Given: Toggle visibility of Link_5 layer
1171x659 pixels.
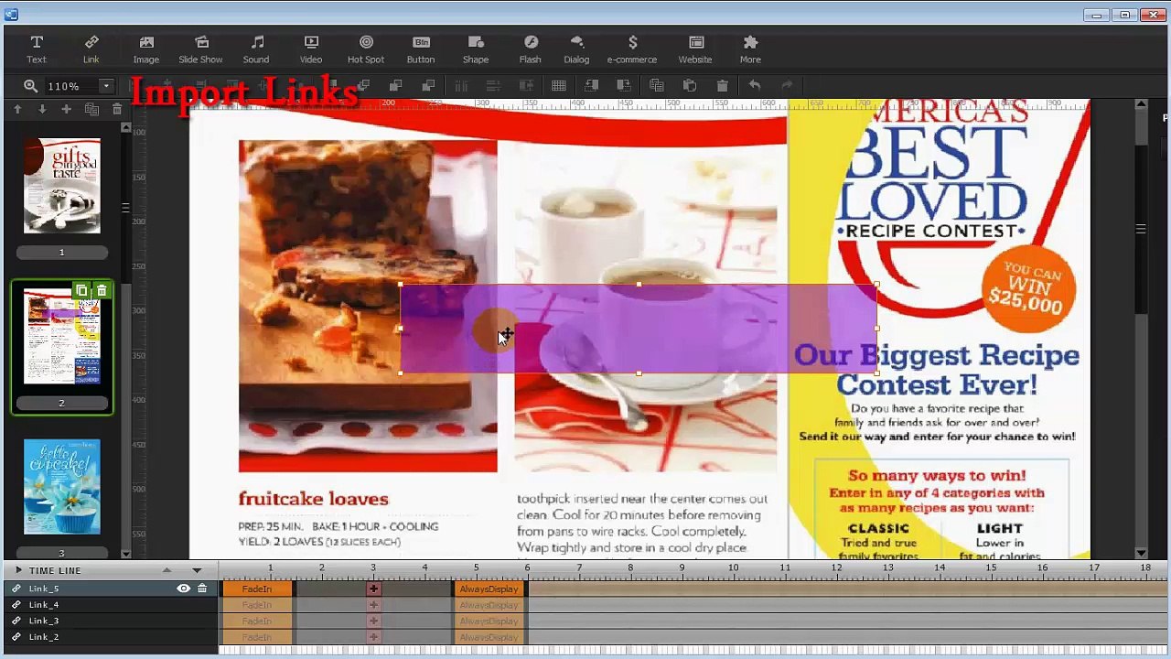Looking at the screenshot, I should [183, 589].
